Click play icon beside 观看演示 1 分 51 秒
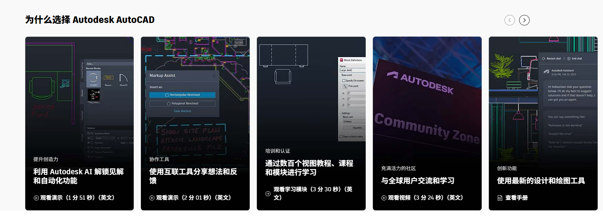603x216 pixels. [36, 198]
